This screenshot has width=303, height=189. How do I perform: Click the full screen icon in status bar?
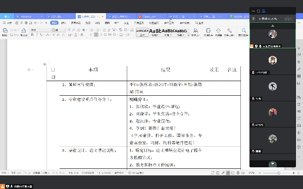tap(213, 173)
